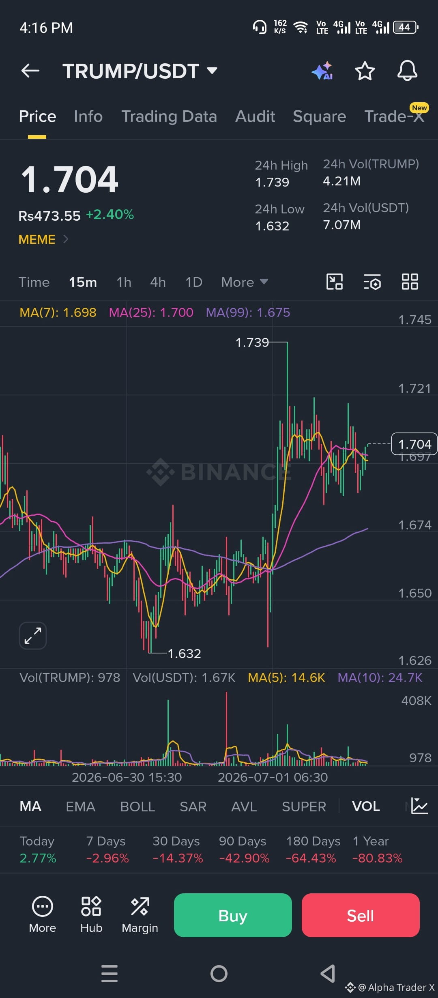The image size is (438, 998).
Task: Select the 15m chart interval
Action: pyautogui.click(x=83, y=282)
